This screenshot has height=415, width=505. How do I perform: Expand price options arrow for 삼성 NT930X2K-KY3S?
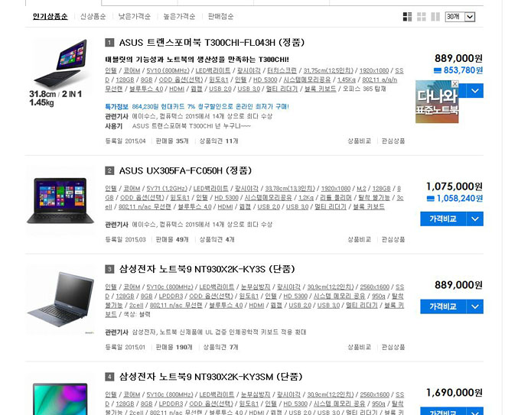(x=474, y=306)
